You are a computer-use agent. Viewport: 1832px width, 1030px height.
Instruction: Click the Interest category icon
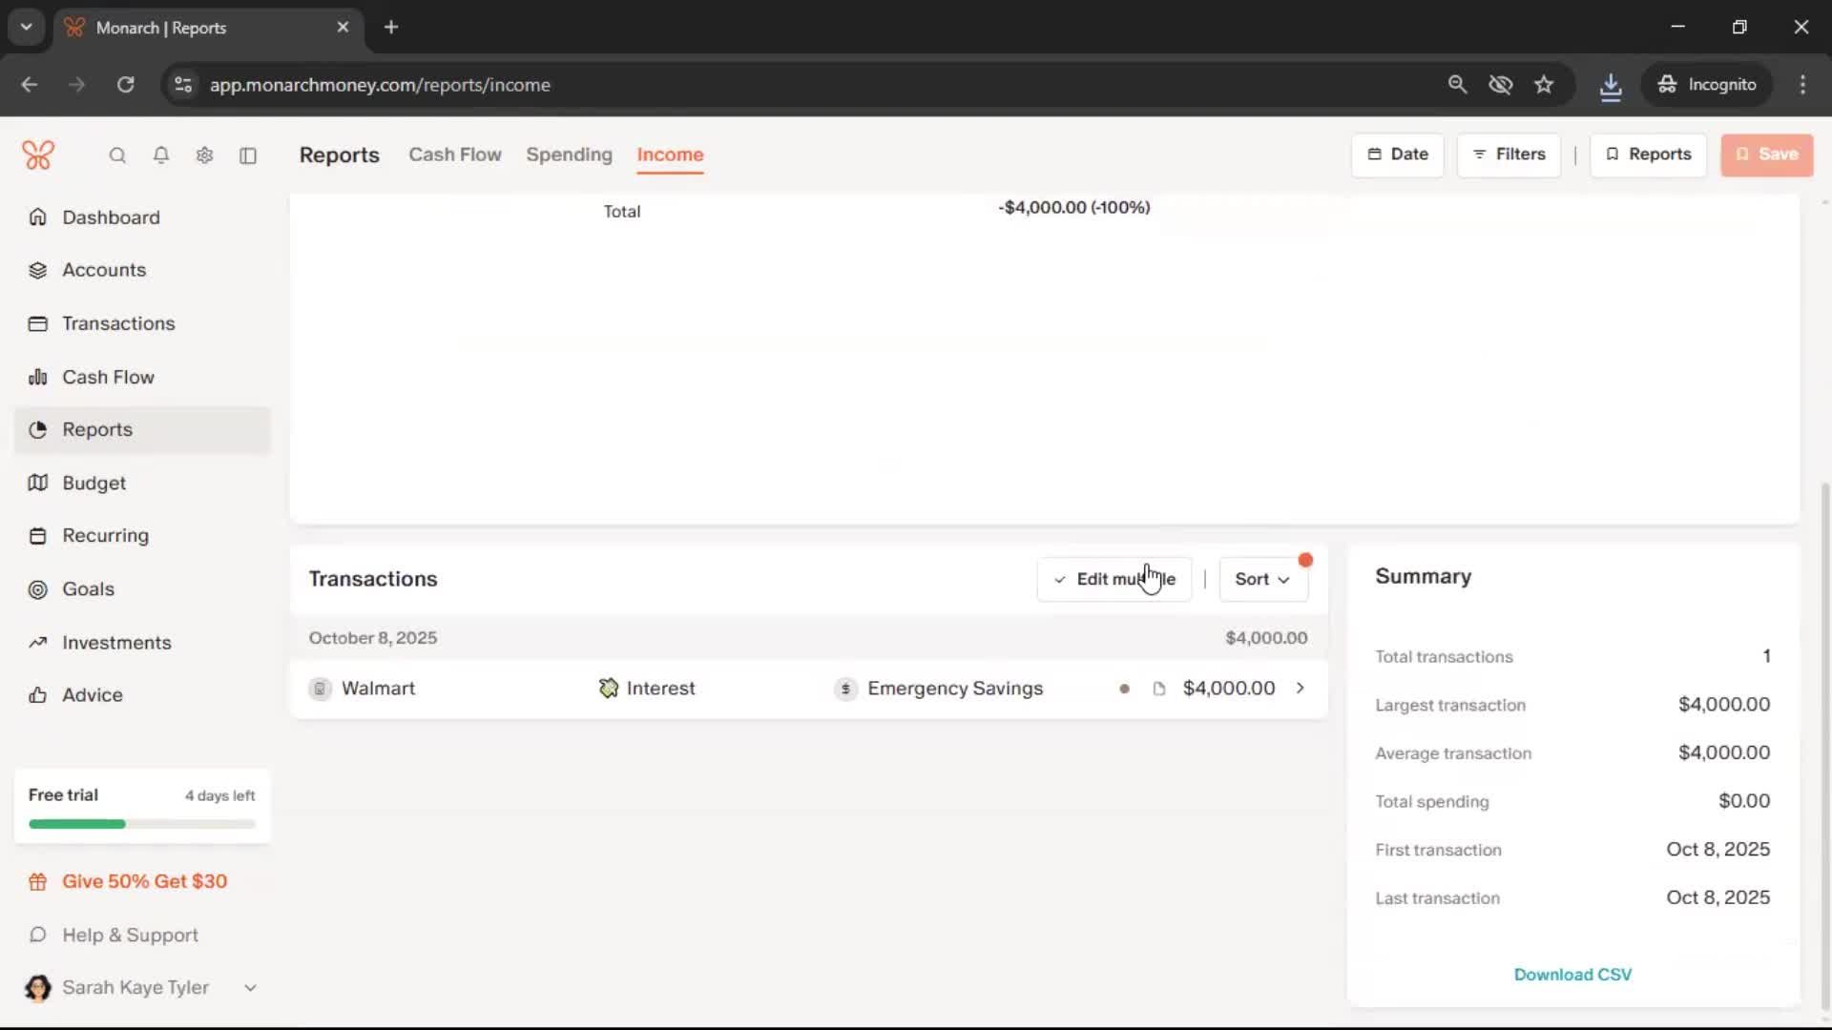point(608,689)
